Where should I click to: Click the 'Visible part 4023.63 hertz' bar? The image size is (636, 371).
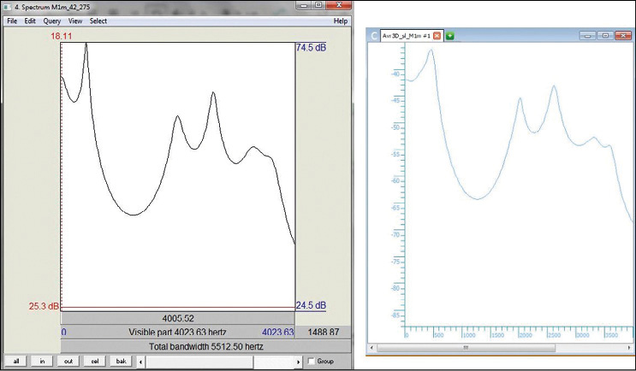coord(178,332)
